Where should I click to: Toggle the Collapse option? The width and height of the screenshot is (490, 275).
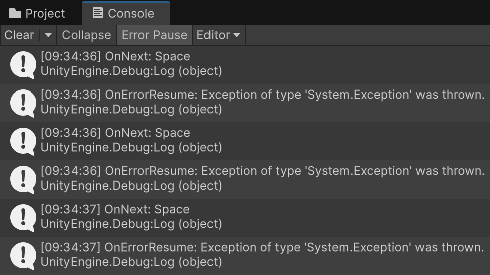point(86,35)
